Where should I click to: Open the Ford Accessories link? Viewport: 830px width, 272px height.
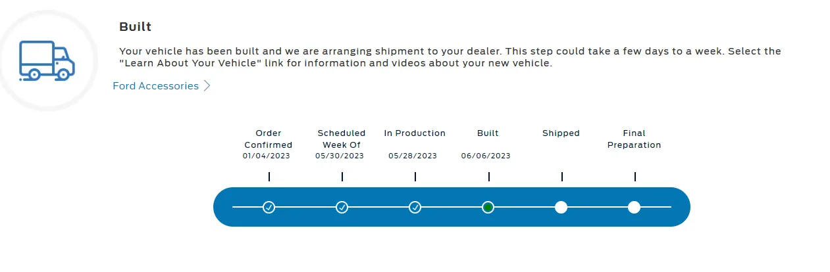[x=155, y=86]
